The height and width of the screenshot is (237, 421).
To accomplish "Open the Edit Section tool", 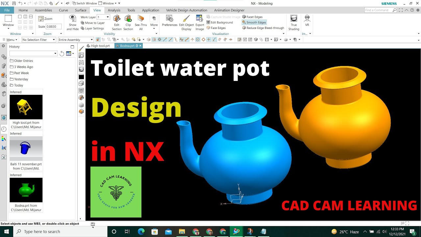I will click(117, 23).
